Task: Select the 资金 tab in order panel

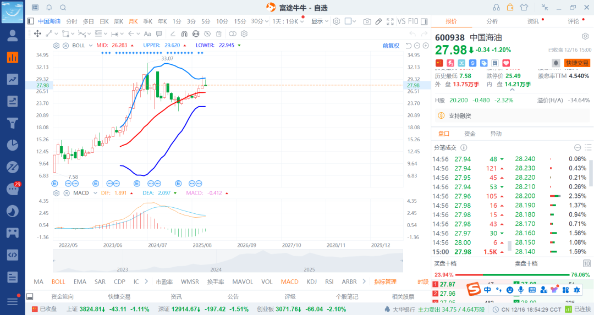Action: click(x=470, y=134)
